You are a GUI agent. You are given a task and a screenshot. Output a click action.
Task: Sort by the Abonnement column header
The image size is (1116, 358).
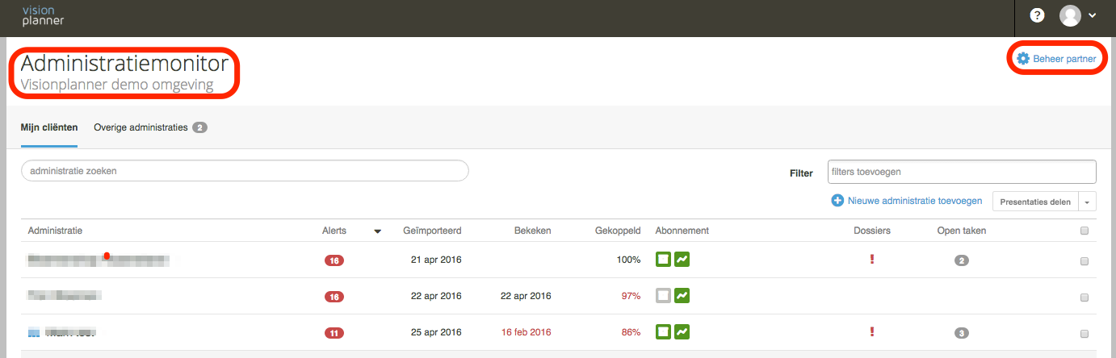click(682, 231)
